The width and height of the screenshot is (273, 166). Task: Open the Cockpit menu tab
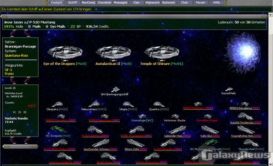tap(56, 2)
